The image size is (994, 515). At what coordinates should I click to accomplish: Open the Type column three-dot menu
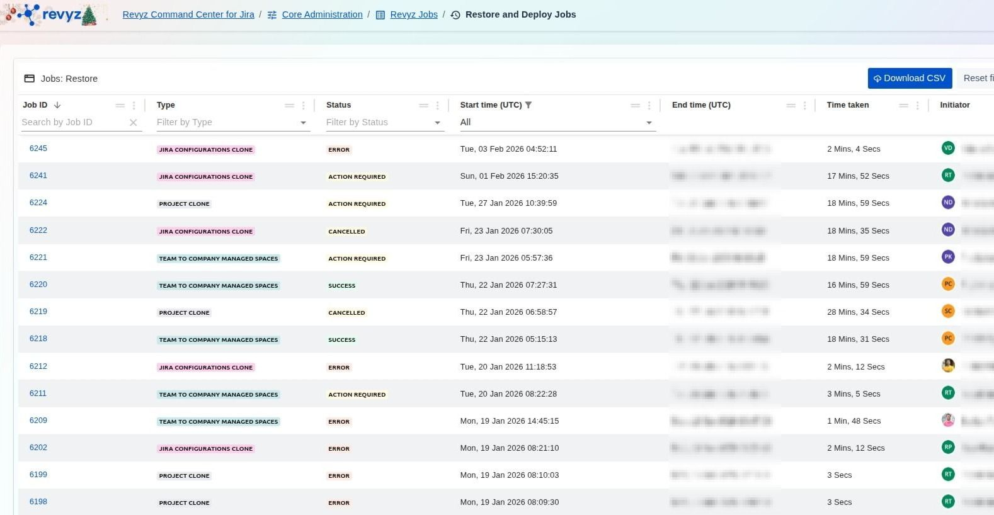[304, 106]
